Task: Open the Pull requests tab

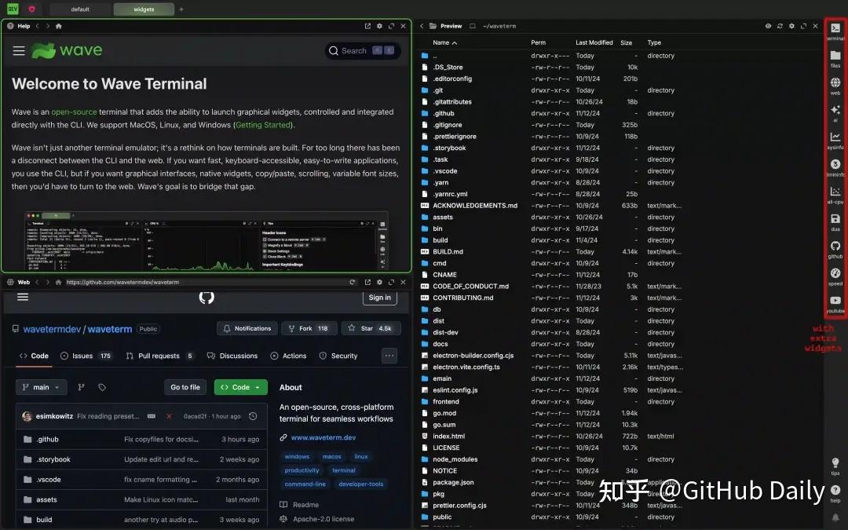Action: pyautogui.click(x=159, y=356)
